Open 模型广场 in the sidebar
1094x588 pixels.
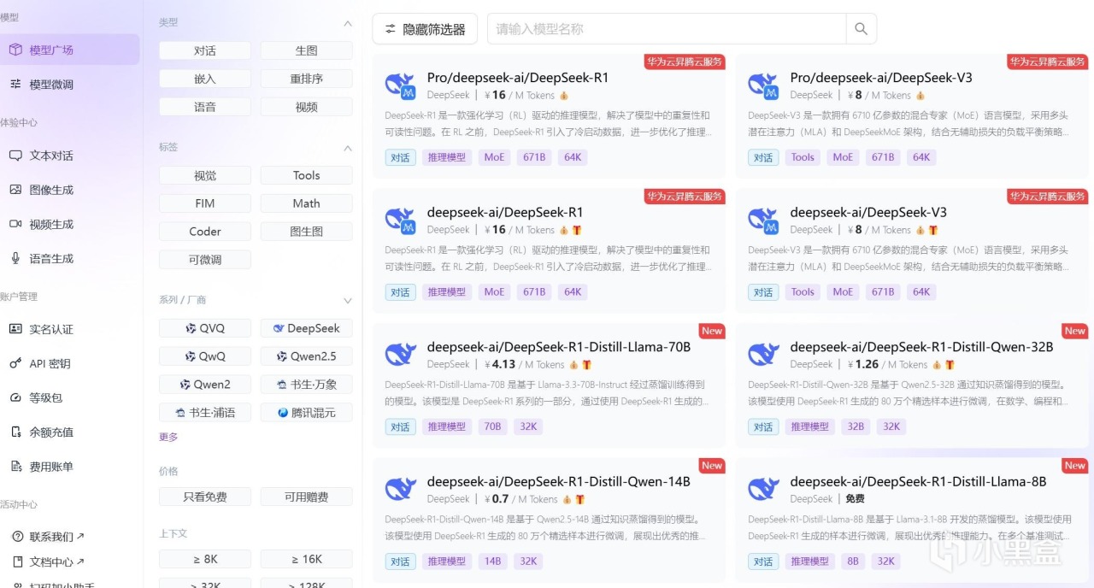(x=69, y=50)
